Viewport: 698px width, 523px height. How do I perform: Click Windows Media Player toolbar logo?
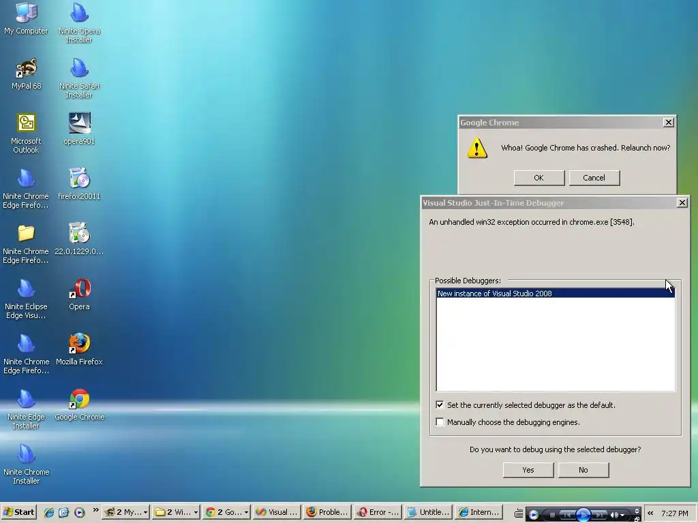click(x=533, y=515)
